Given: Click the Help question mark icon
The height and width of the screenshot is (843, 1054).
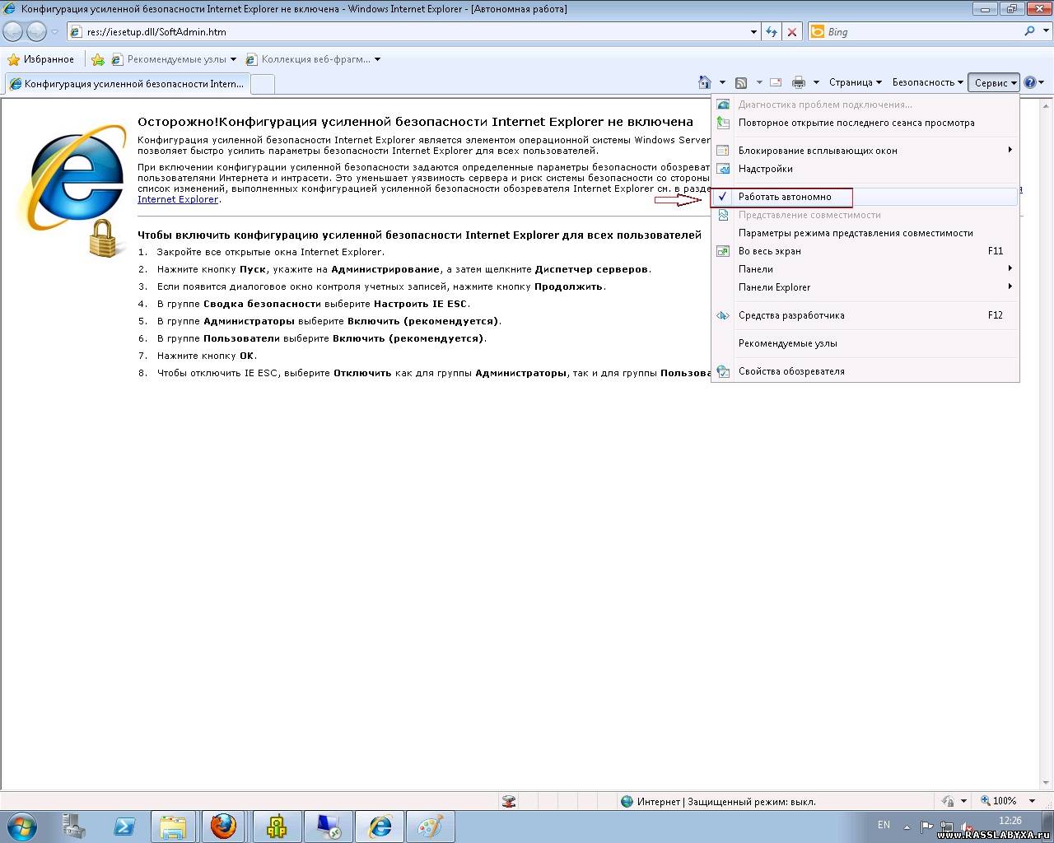Looking at the screenshot, I should (x=1029, y=82).
